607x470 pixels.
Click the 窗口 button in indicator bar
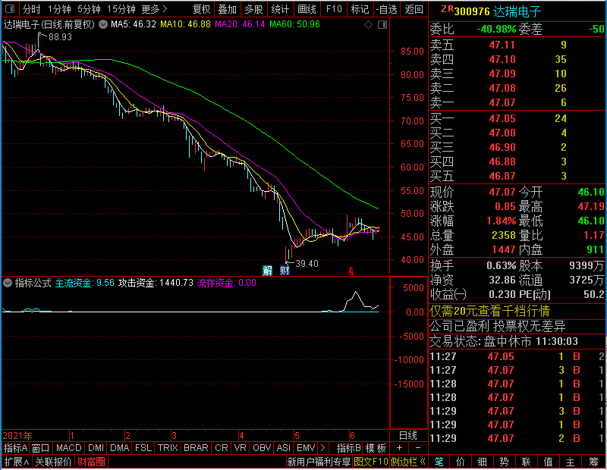pos(41,448)
